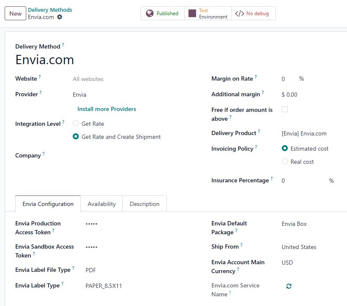The image size is (347, 306).
Task: Select the Get Rate radio option
Action: [x=76, y=123]
